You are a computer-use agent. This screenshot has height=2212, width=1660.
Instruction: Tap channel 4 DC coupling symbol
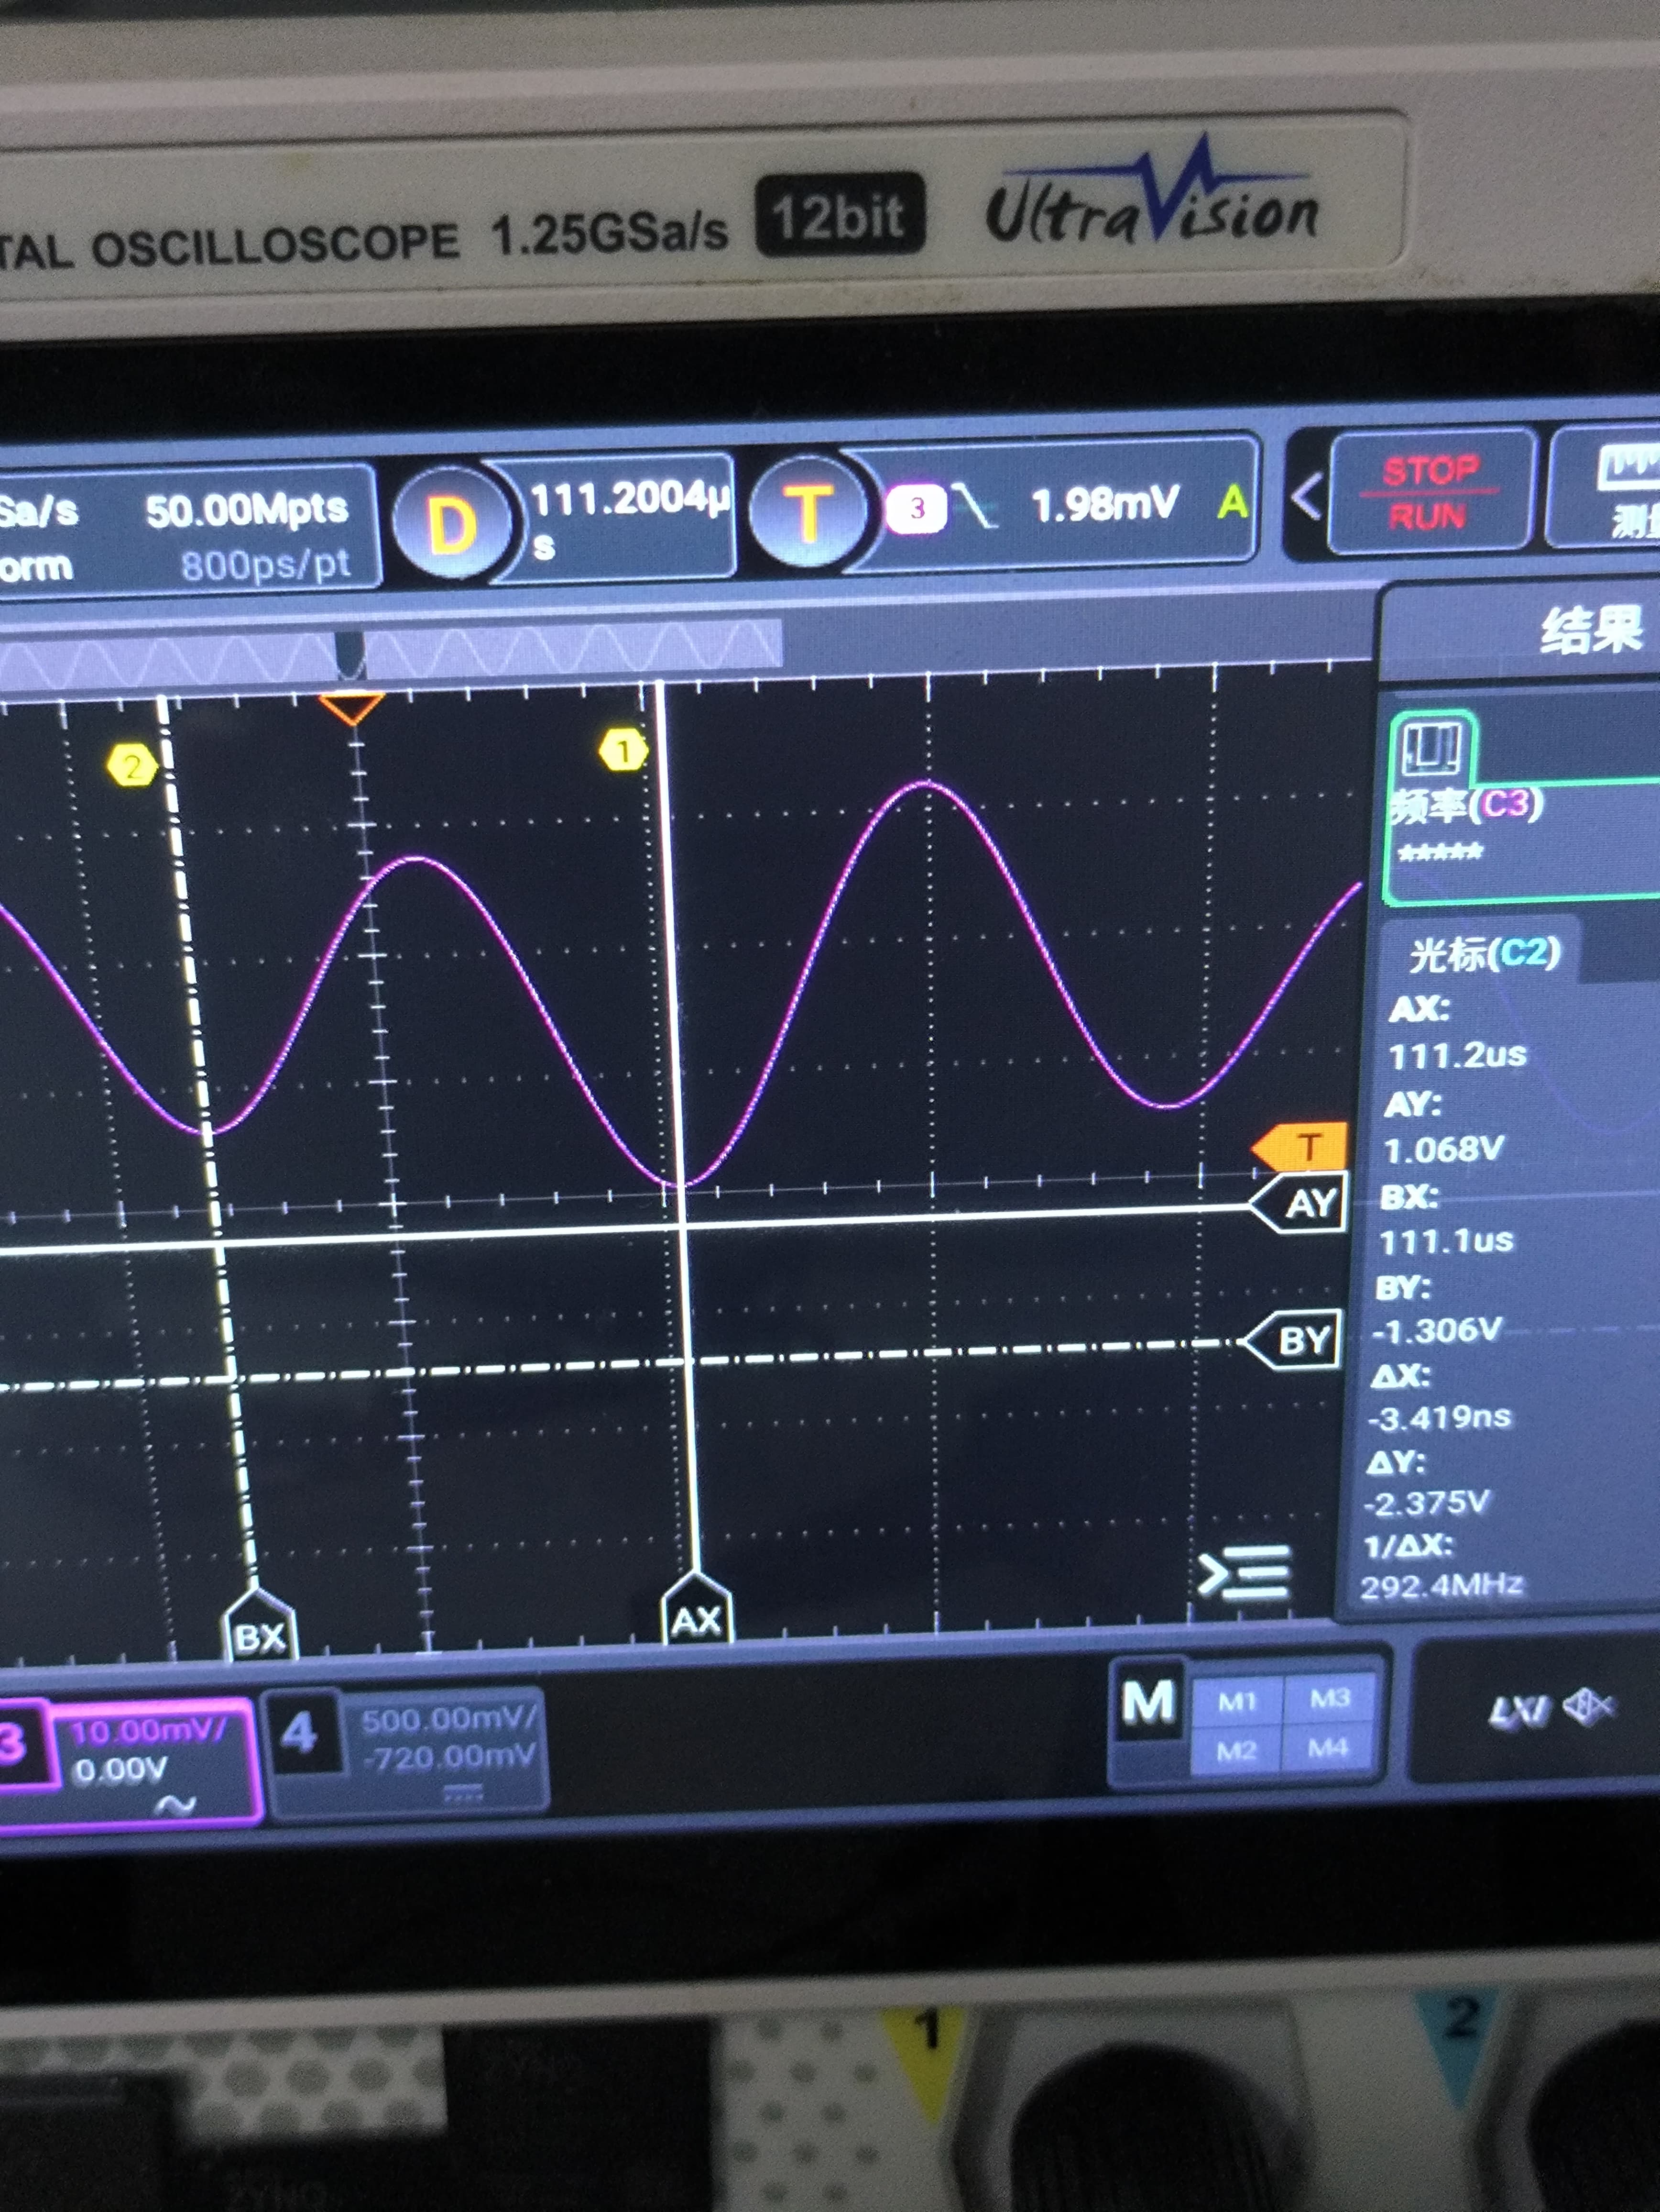[x=462, y=1794]
